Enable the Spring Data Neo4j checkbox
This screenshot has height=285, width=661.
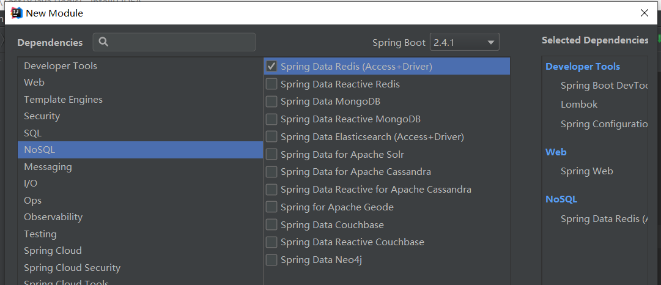pos(271,260)
